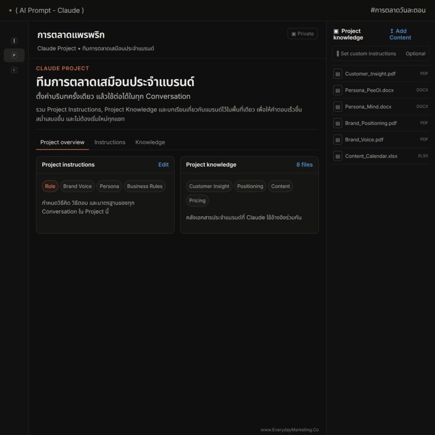Image resolution: width=435 pixels, height=435 pixels.
Task: Click the Project knowledge card heading
Action: point(211,164)
